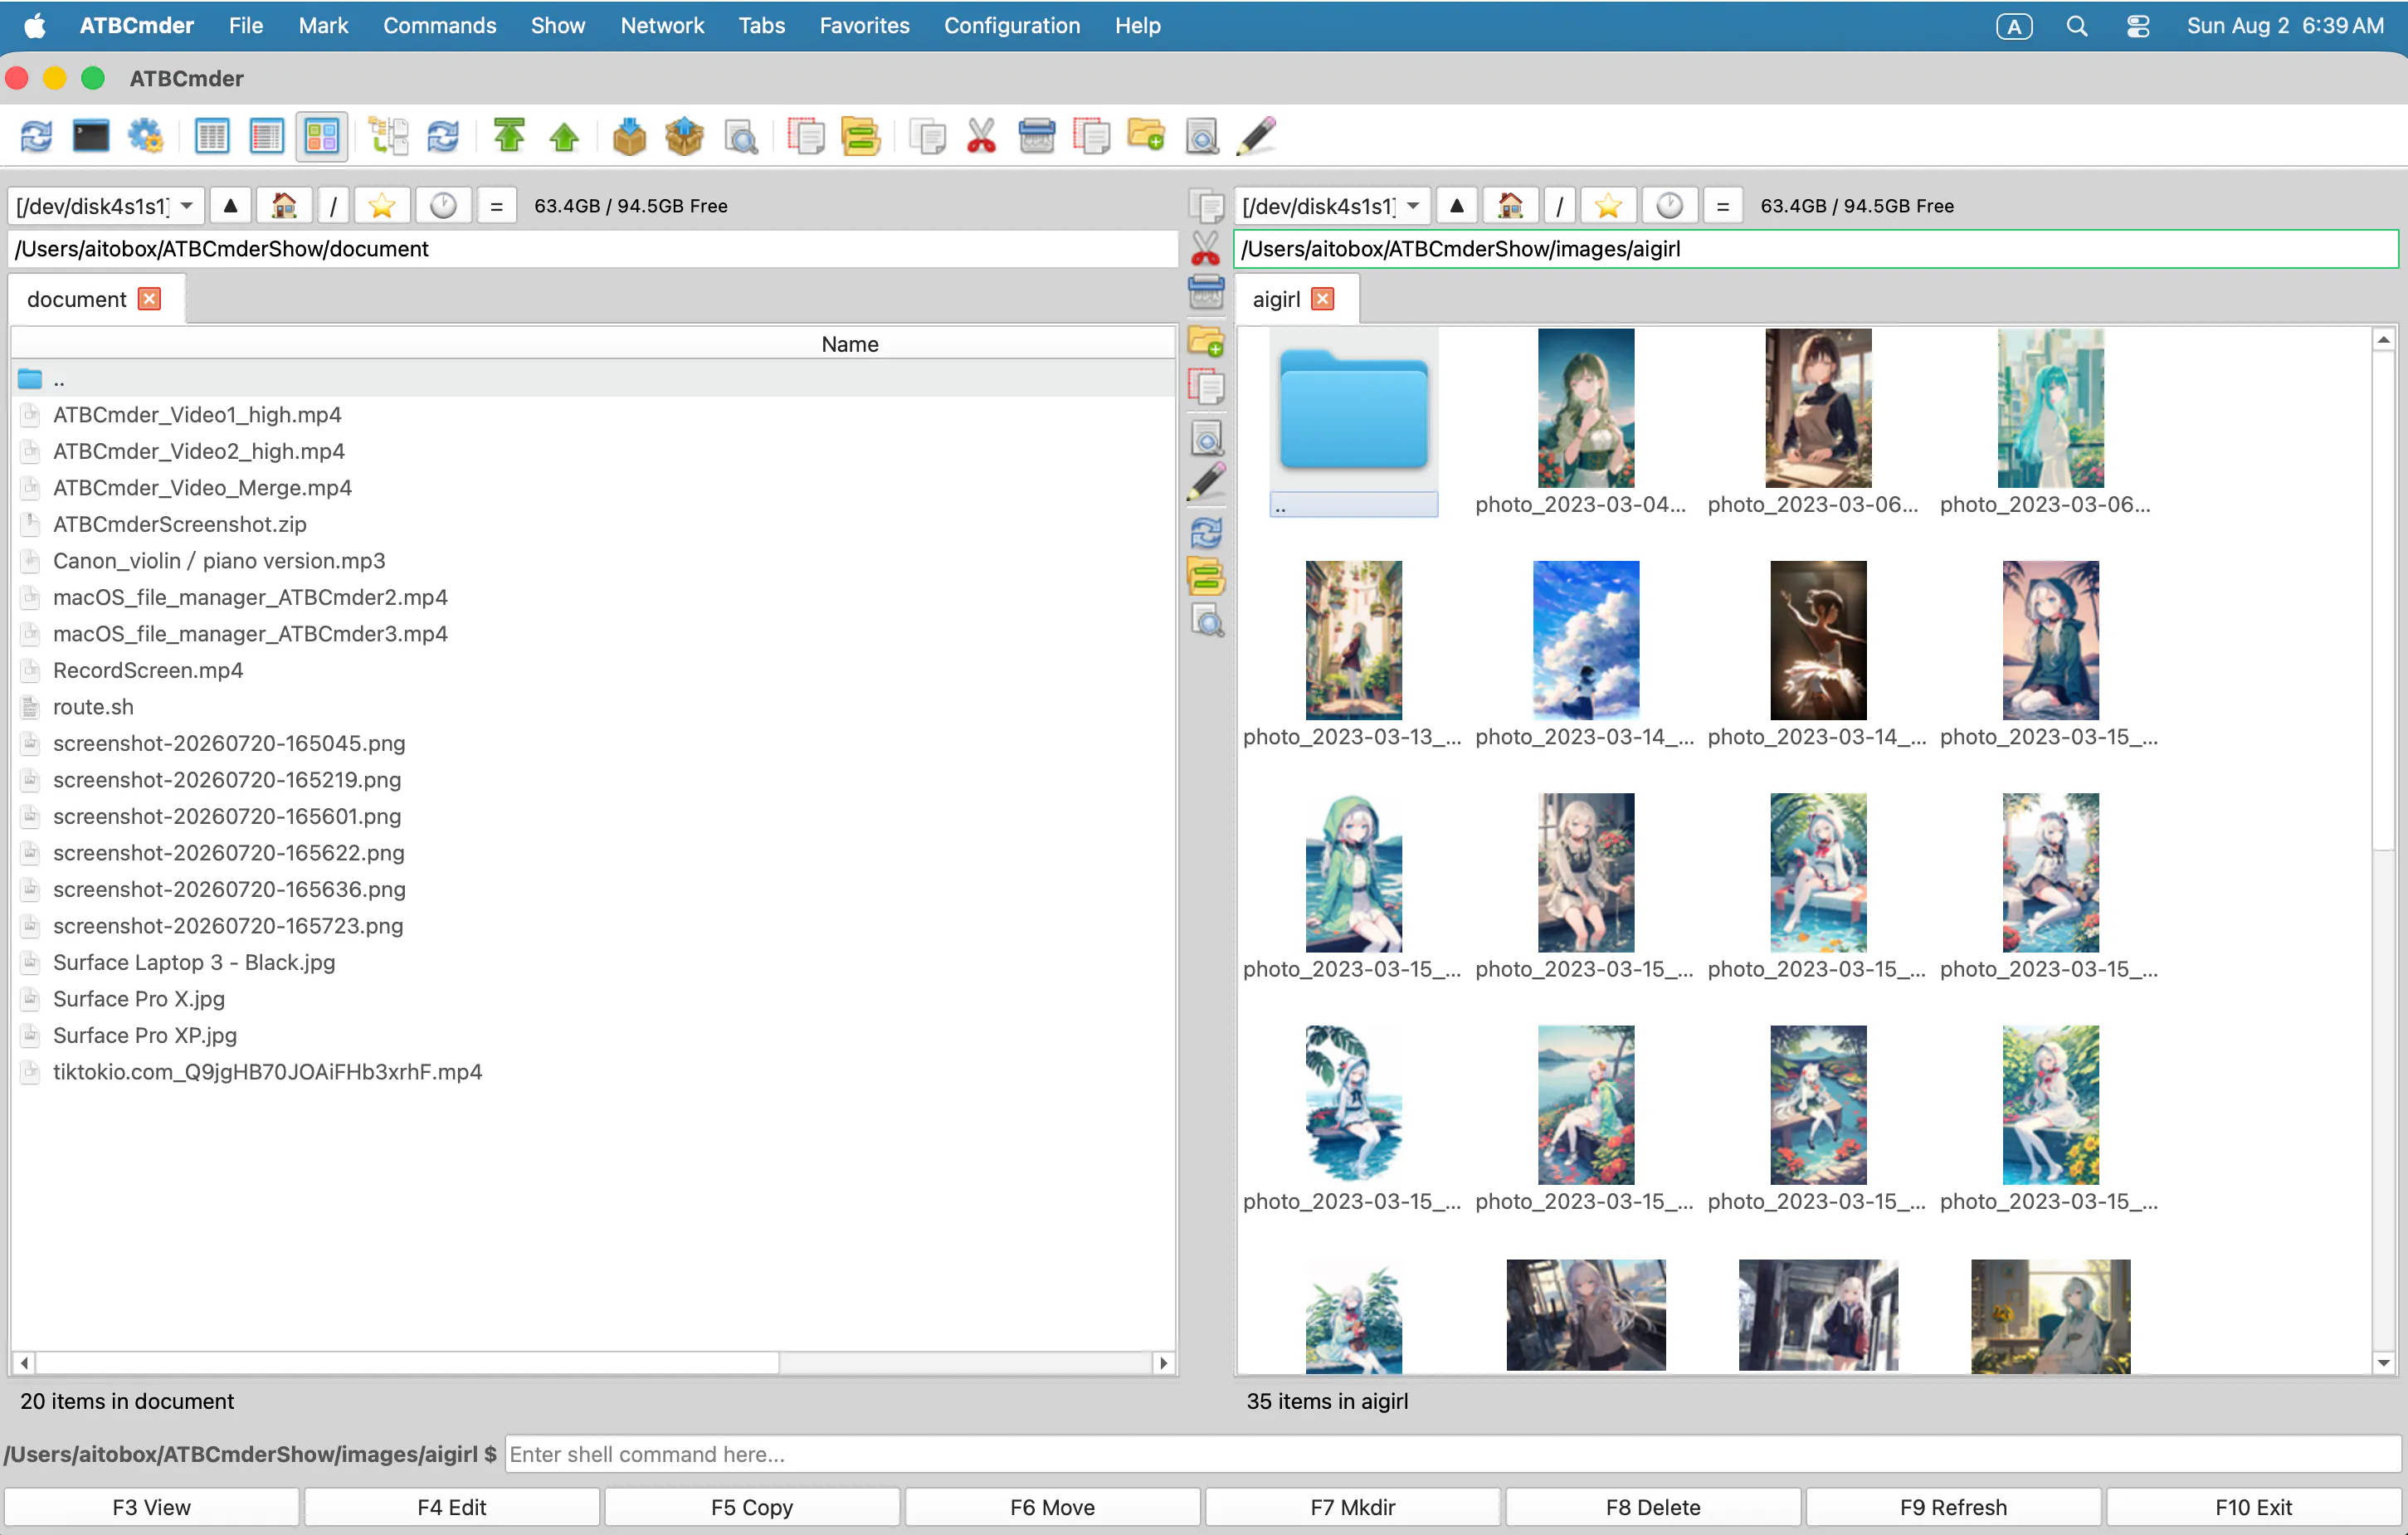Click the copy icon in the center divider strip

pyautogui.click(x=1207, y=206)
